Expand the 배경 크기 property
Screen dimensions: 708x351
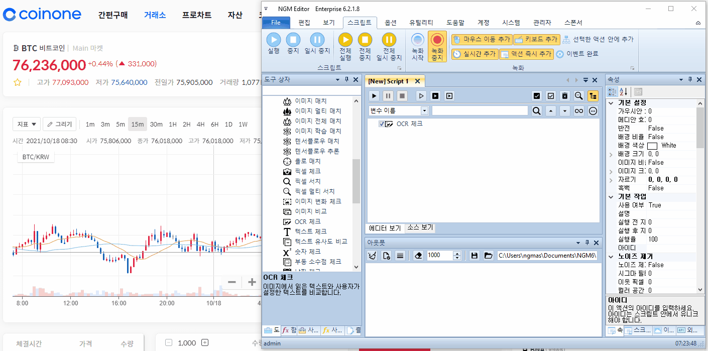coord(611,154)
